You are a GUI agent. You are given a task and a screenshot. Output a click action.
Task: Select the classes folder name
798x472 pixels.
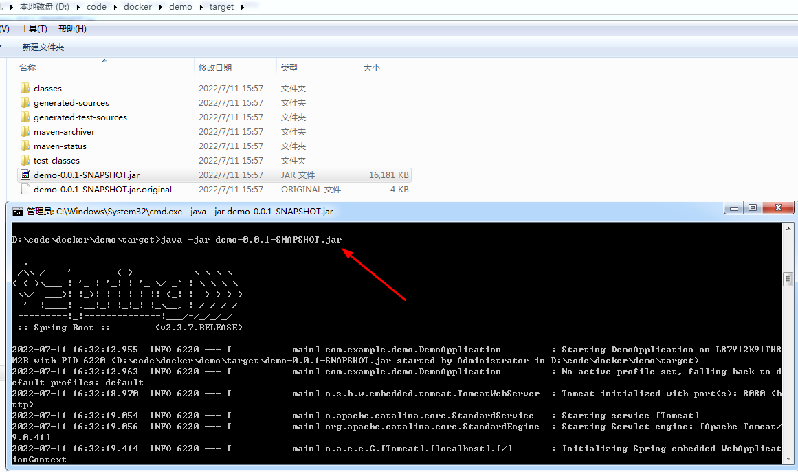(48, 89)
